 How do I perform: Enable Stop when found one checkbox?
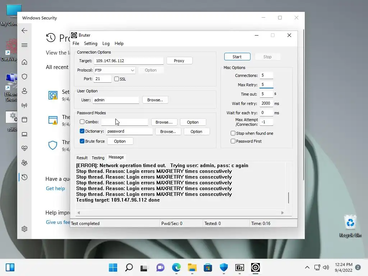click(233, 133)
